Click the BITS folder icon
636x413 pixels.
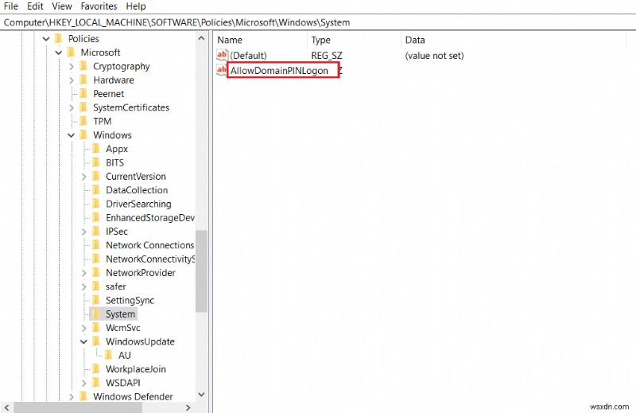click(96, 162)
